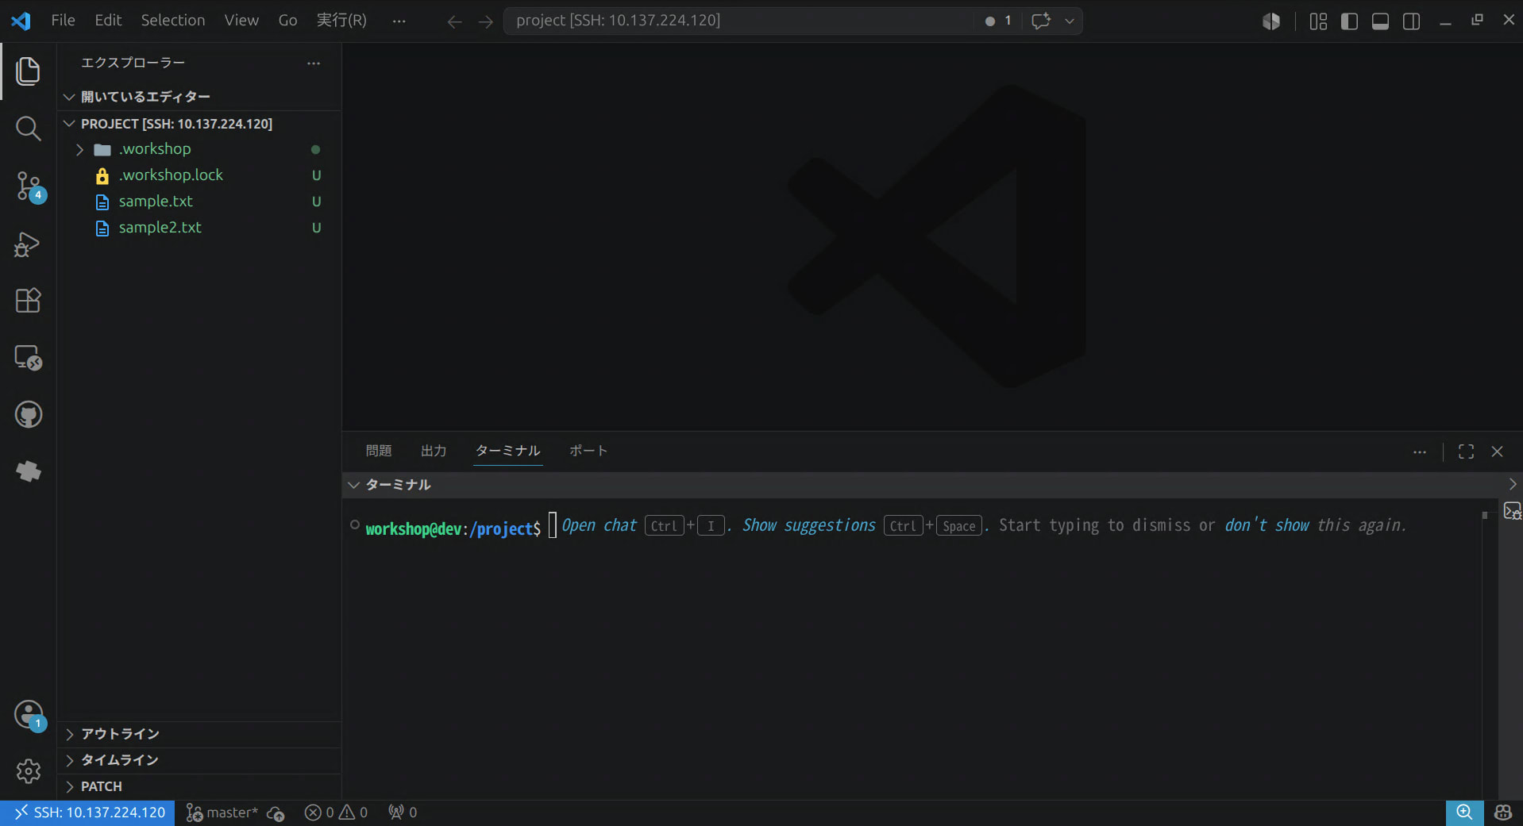This screenshot has width=1523, height=826.
Task: Toggle the bottom panel visibility
Action: 1380,21
